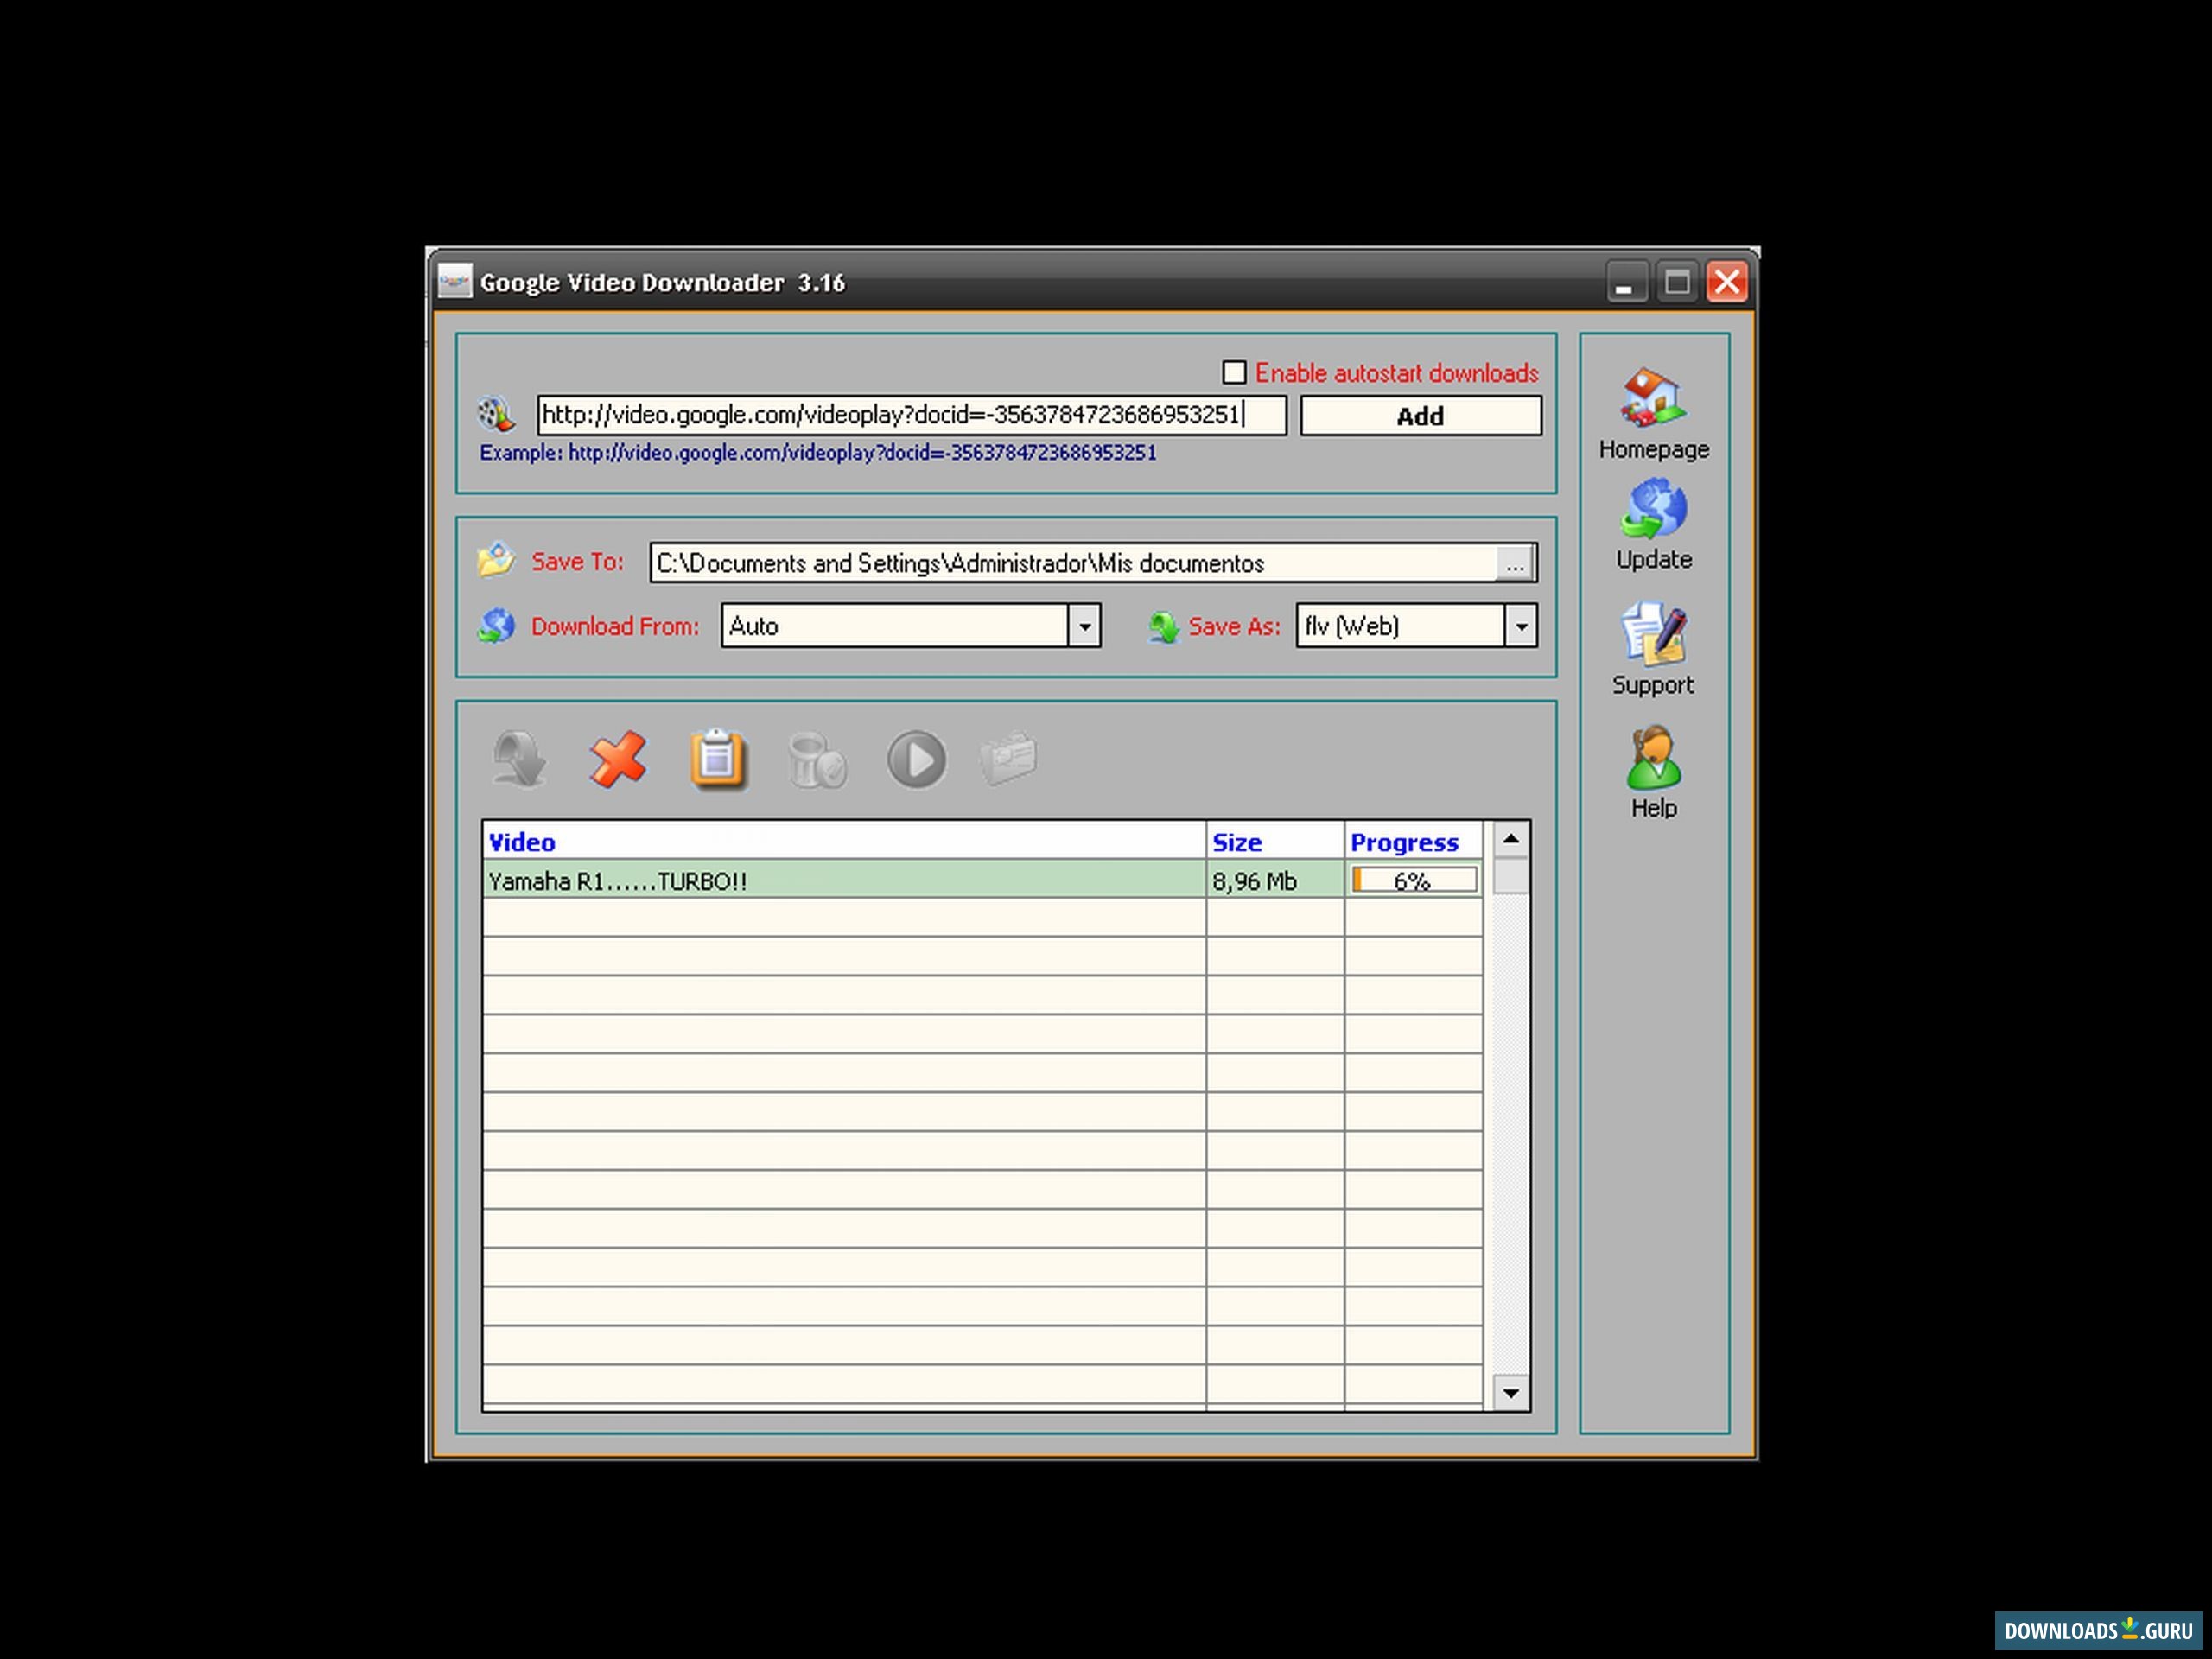
Task: Play the downloaded Yamaha R1 video
Action: tap(916, 761)
